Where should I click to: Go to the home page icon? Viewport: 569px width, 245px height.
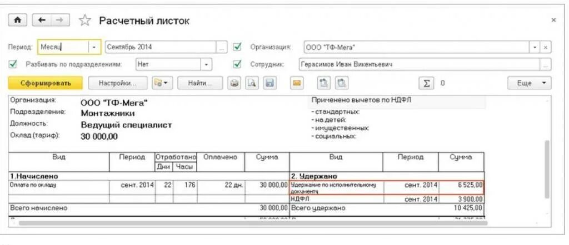point(17,21)
